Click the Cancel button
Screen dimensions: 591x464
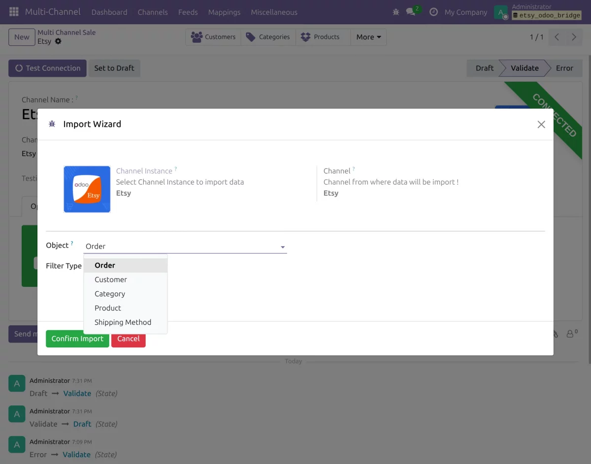coord(129,339)
